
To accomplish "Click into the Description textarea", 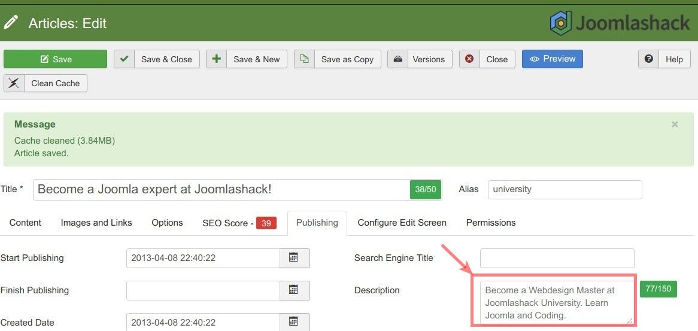I will click(x=557, y=302).
